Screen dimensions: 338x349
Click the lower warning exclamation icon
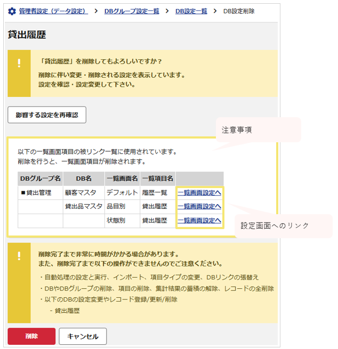(x=19, y=256)
